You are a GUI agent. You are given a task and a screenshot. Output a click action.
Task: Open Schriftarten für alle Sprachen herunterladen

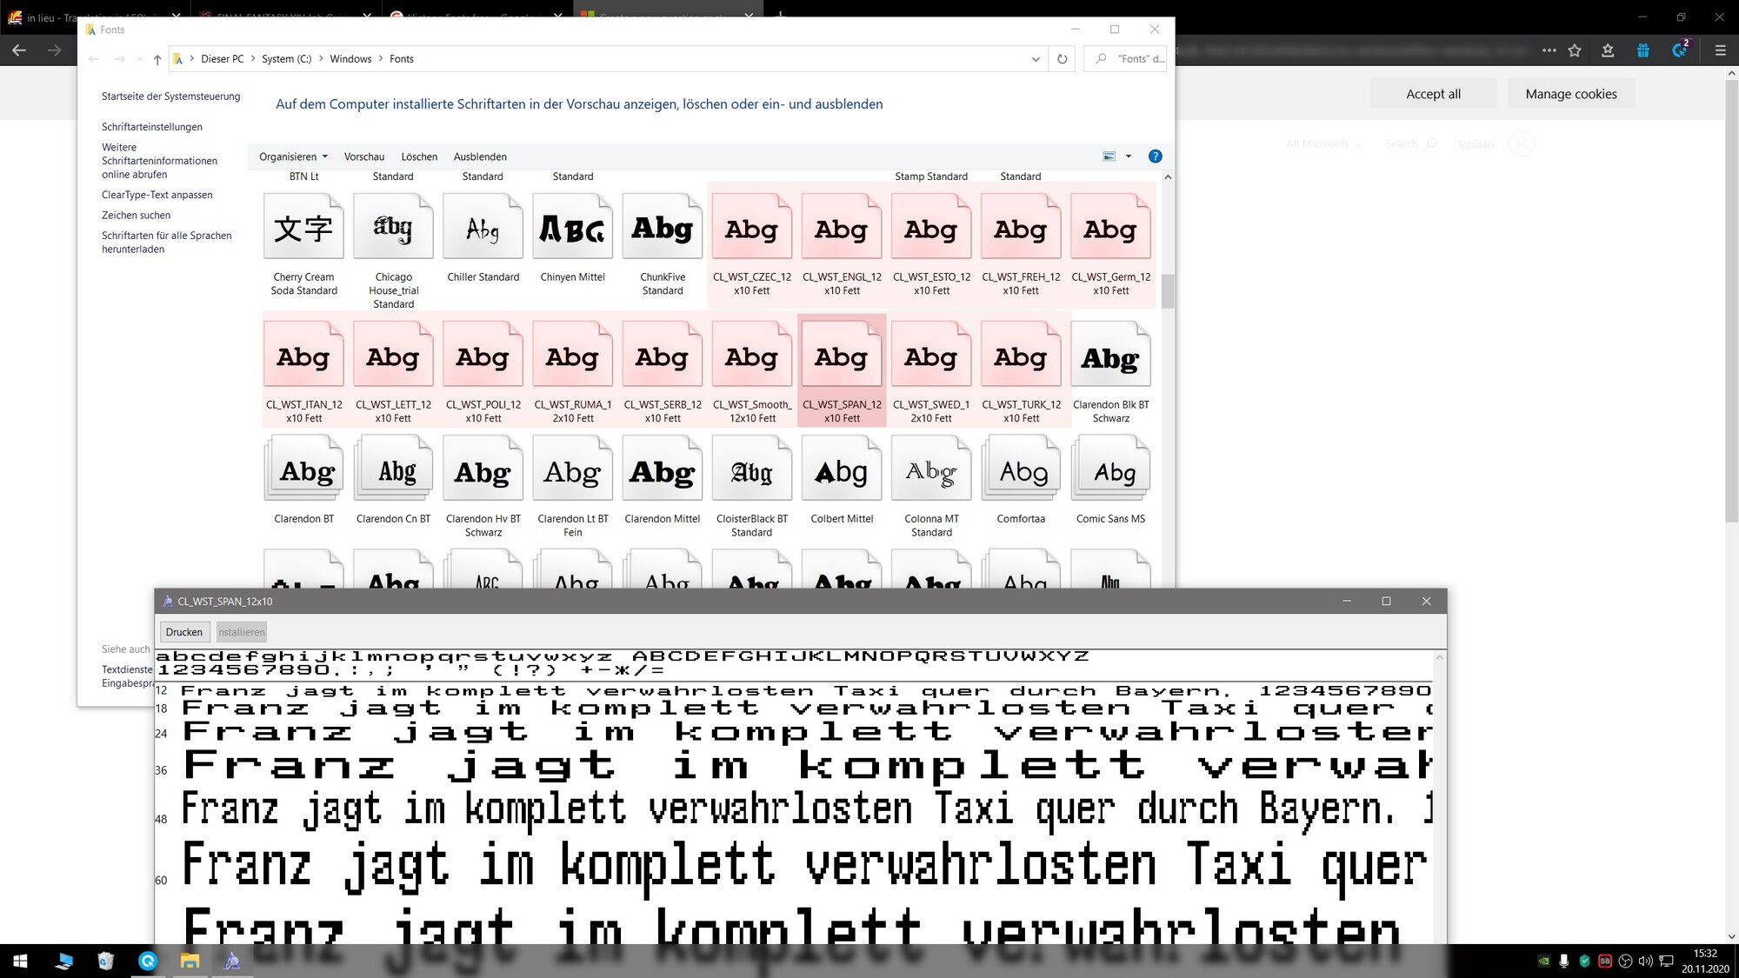(167, 243)
